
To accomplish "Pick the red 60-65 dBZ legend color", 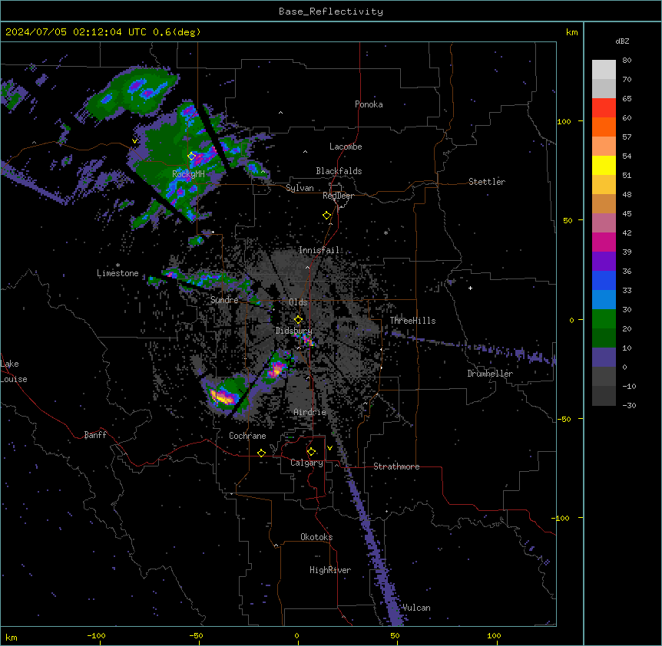I will (x=604, y=108).
